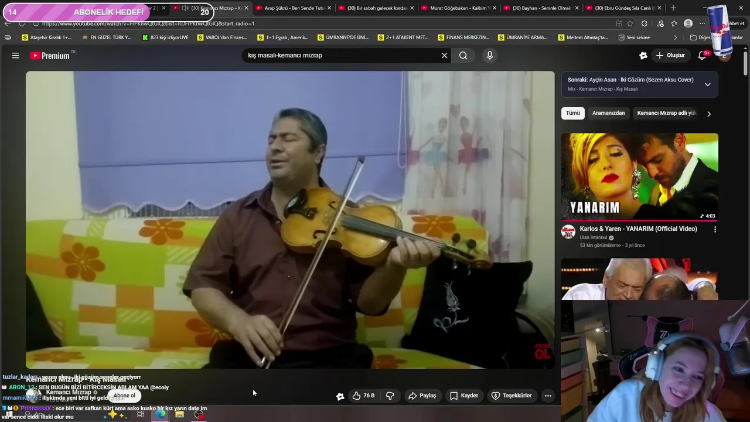Viewport: 750px width, 422px height.
Task: Open the Ulan İstanbul channel avatar
Action: click(568, 232)
